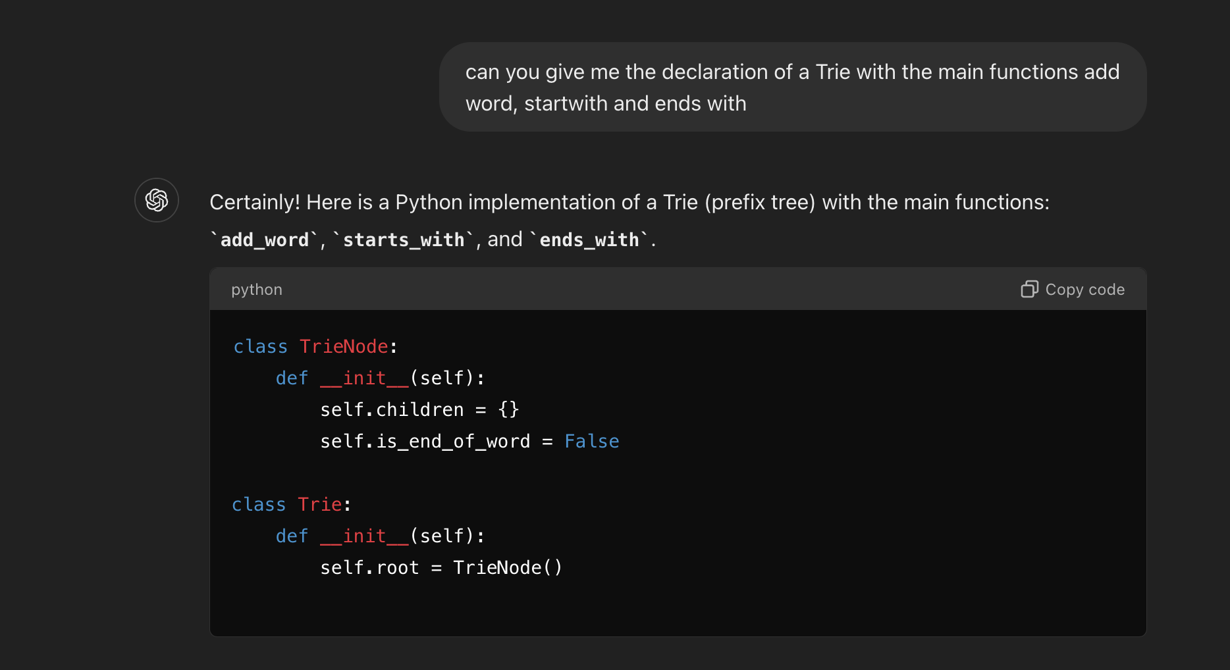Click the ChatGPT logo avatar icon
This screenshot has height=670, width=1230.
(x=157, y=200)
